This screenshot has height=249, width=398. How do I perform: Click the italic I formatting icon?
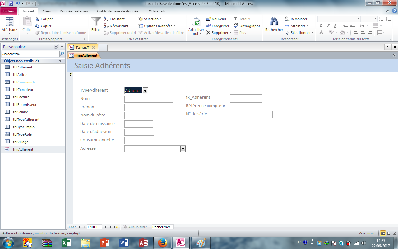tap(328, 26)
